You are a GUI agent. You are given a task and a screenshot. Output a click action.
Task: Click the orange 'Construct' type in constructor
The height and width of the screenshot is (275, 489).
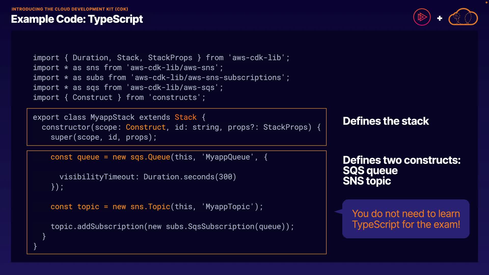146,127
